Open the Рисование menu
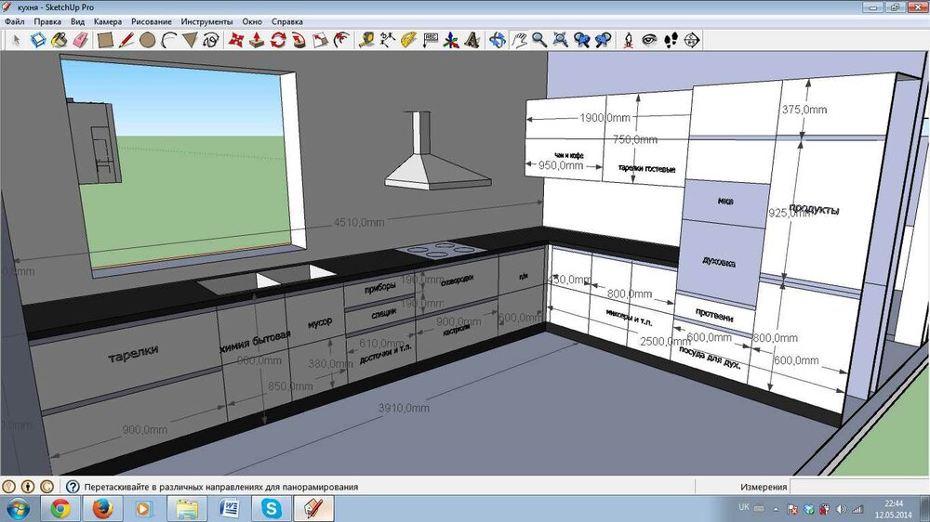Image resolution: width=930 pixels, height=522 pixels. click(x=152, y=20)
